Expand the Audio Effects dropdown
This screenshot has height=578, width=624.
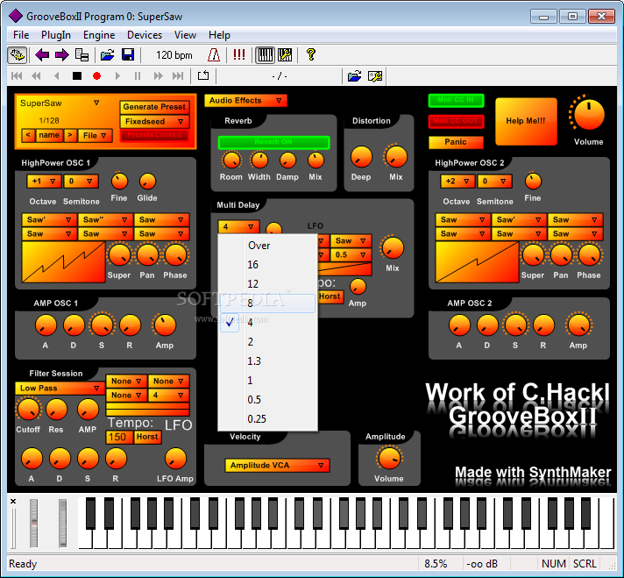click(x=245, y=100)
